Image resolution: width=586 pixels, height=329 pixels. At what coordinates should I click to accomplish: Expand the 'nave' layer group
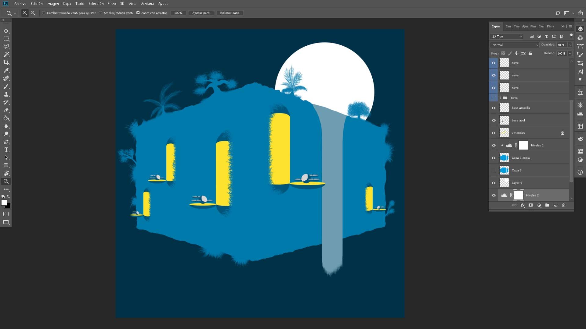pos(500,98)
